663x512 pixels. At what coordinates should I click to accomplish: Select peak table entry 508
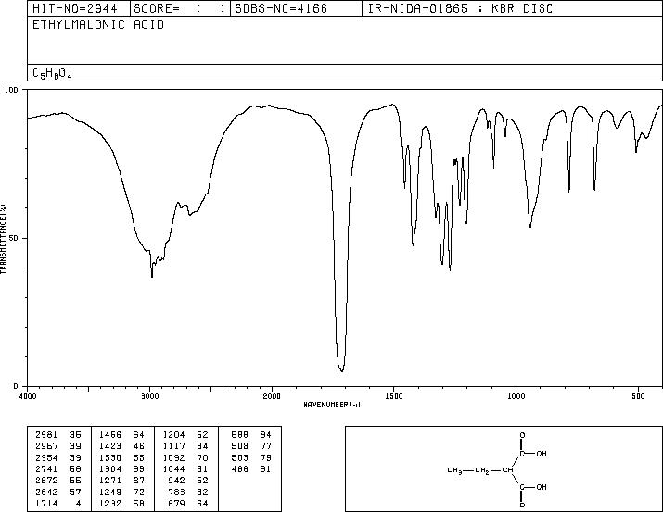(251, 446)
